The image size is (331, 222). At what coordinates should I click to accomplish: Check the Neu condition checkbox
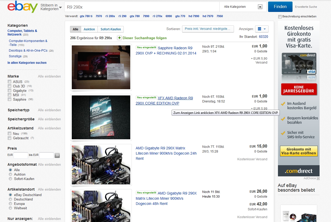10,134
